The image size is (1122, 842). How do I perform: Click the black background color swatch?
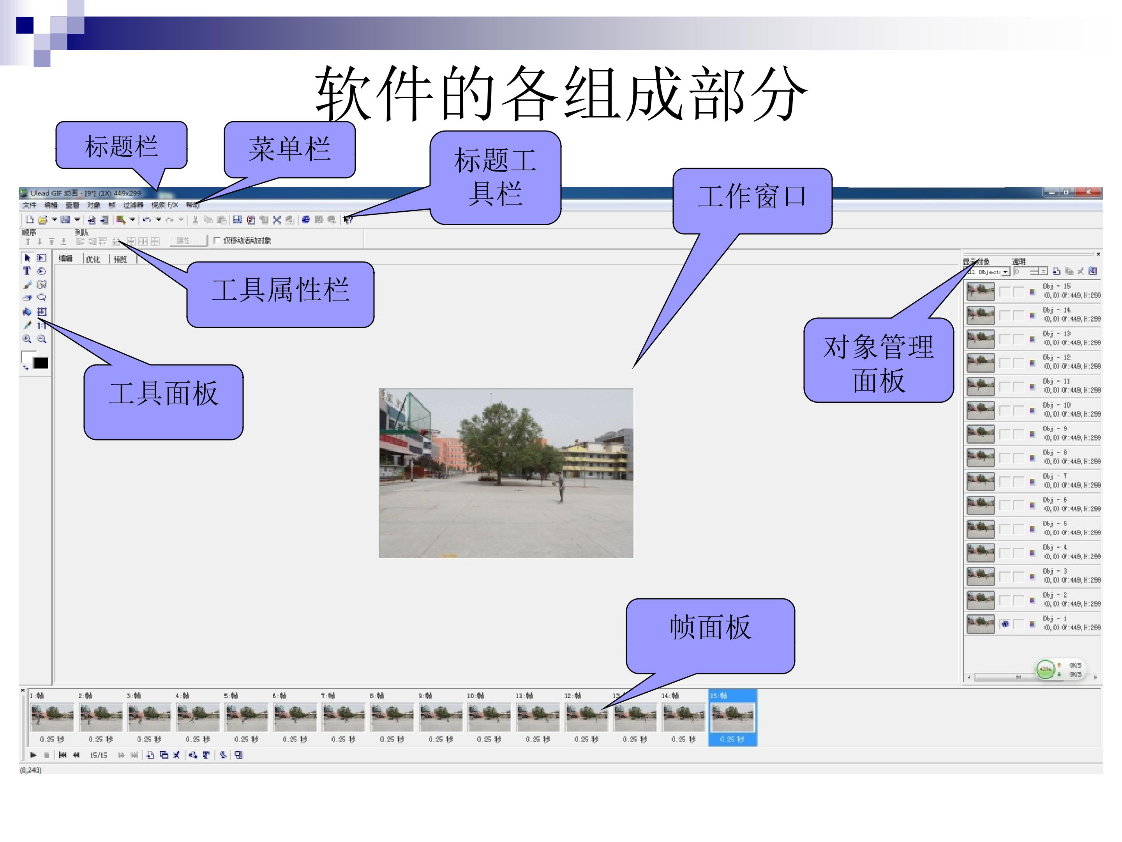pyautogui.click(x=41, y=363)
